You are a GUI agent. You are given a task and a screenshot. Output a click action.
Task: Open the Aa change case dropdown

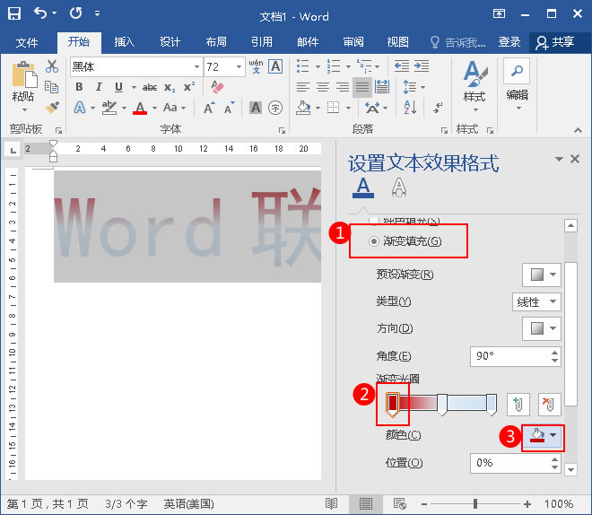point(175,108)
